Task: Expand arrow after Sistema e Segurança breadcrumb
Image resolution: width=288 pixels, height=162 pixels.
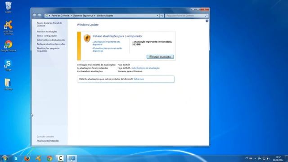Action: coord(95,16)
